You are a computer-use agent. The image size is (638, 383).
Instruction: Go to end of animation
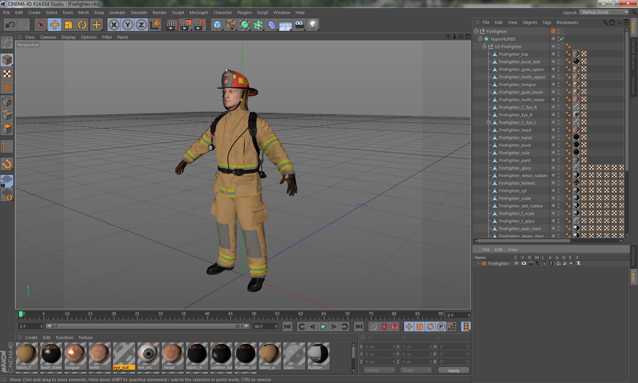point(358,326)
